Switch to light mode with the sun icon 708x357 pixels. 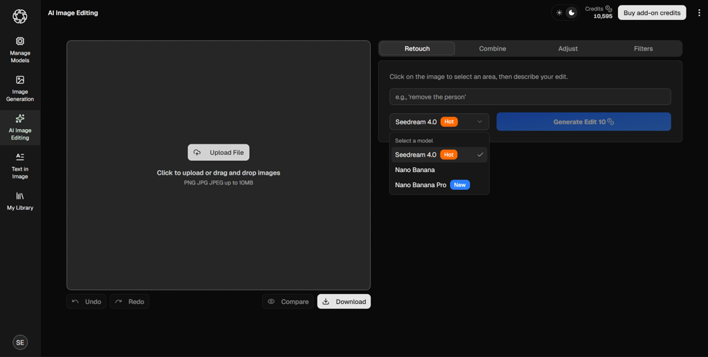click(x=559, y=12)
